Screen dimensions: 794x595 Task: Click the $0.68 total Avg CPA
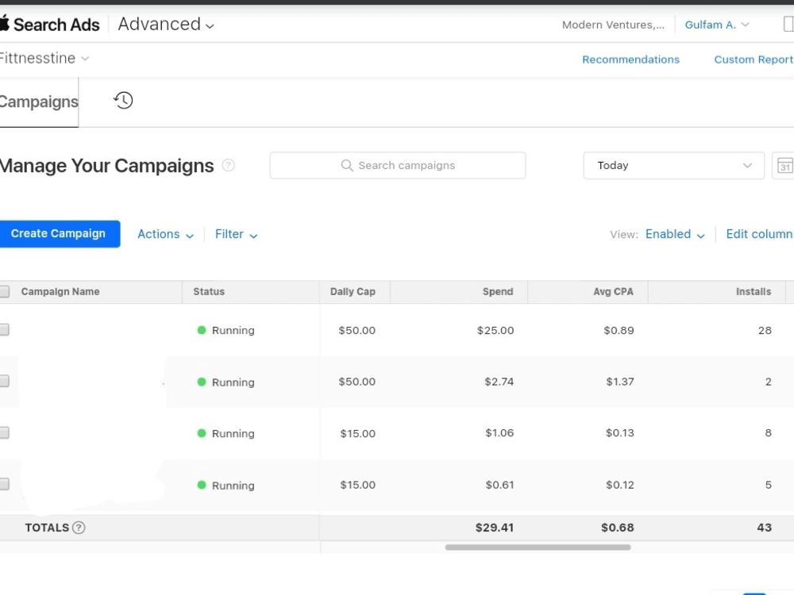617,528
